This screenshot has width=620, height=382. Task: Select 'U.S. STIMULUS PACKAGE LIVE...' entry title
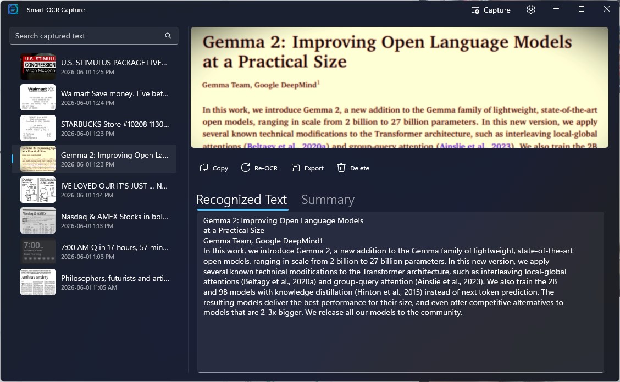click(114, 63)
